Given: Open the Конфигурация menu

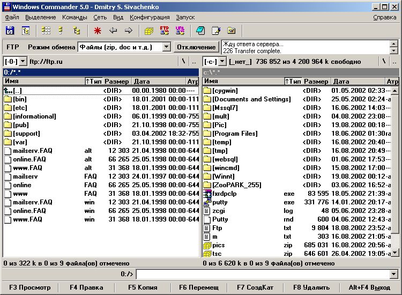Looking at the screenshot, I should tap(150, 17).
